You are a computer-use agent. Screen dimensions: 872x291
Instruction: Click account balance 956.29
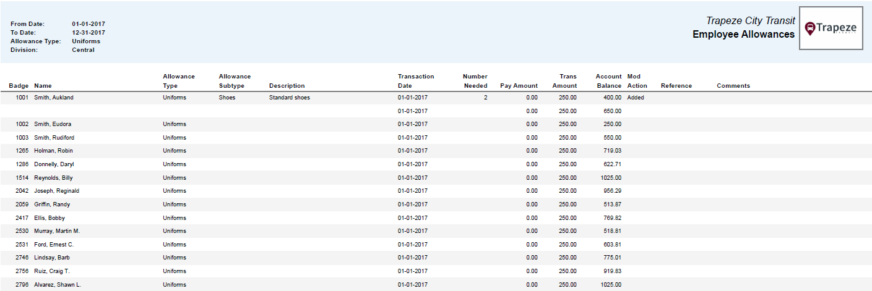click(x=613, y=191)
